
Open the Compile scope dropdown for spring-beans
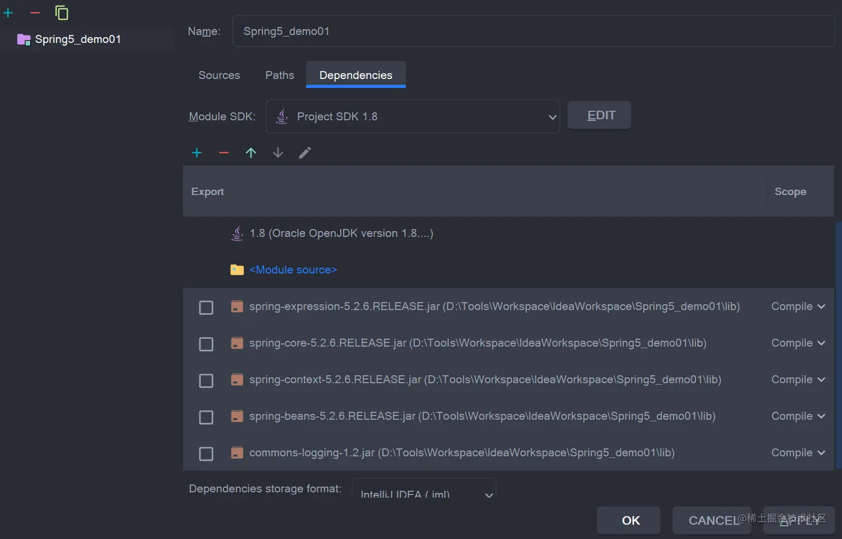point(798,416)
